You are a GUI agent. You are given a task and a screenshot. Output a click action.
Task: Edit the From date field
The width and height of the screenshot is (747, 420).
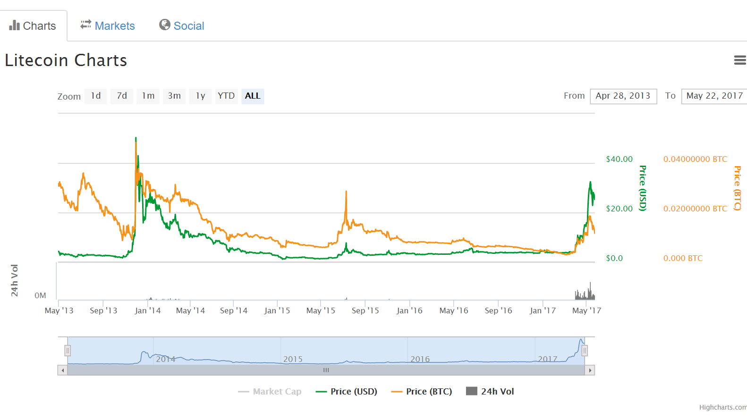point(623,96)
